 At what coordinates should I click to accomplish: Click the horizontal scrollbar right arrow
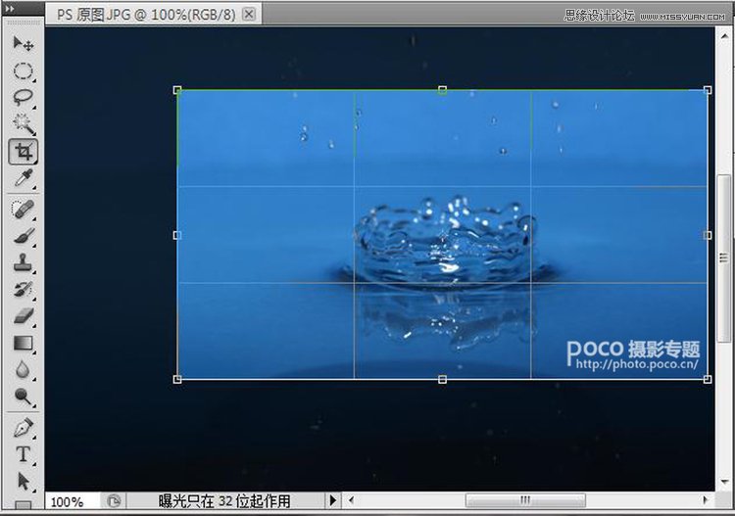pos(705,500)
